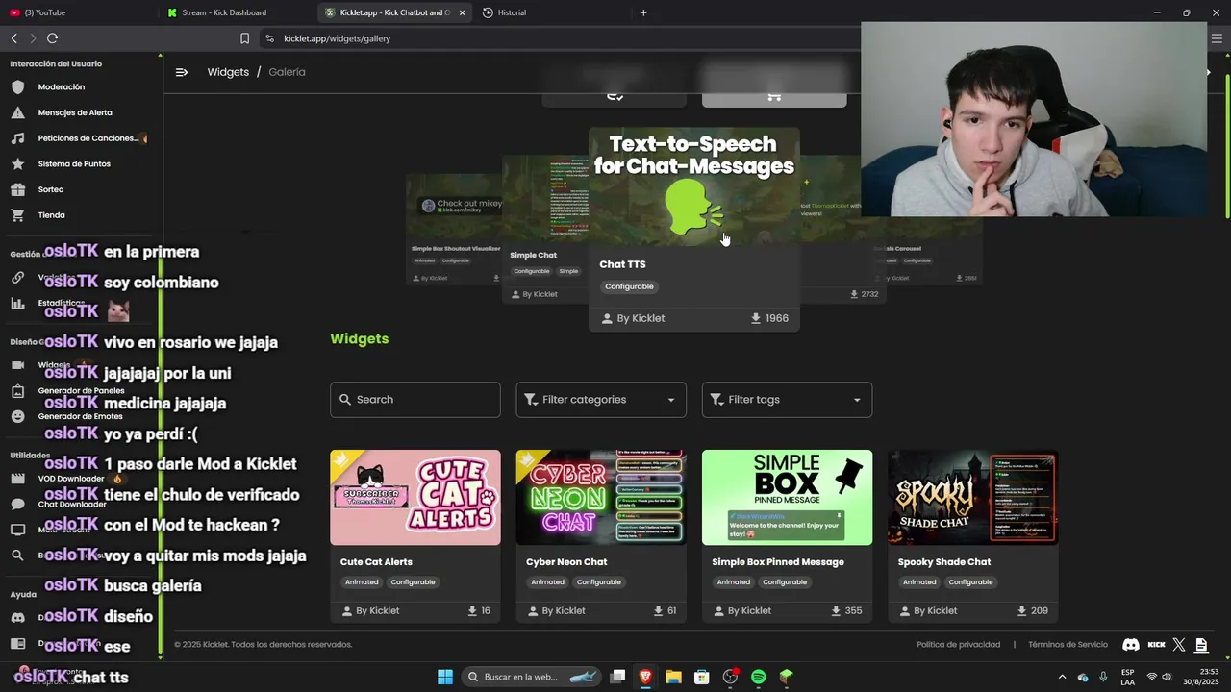
Task: Open Estadísticas bar chart icon
Action: point(17,303)
